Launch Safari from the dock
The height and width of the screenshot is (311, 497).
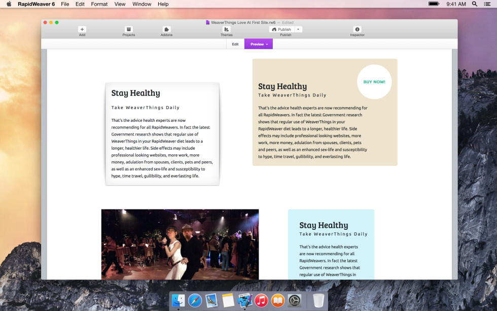195,300
